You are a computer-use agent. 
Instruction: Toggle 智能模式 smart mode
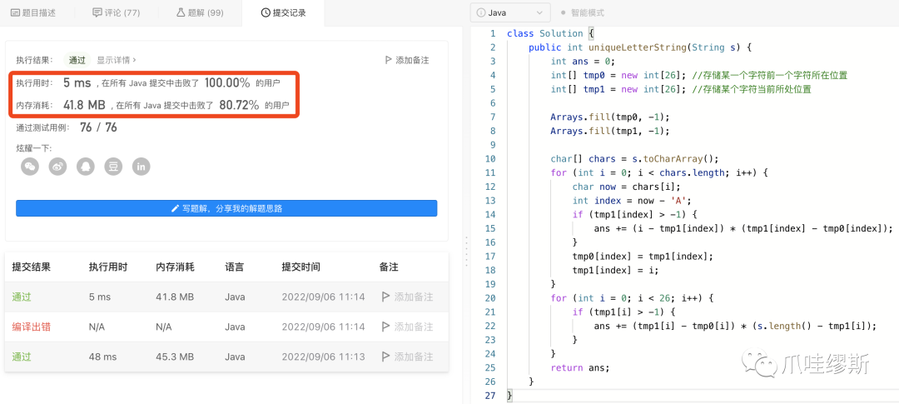pyautogui.click(x=582, y=12)
